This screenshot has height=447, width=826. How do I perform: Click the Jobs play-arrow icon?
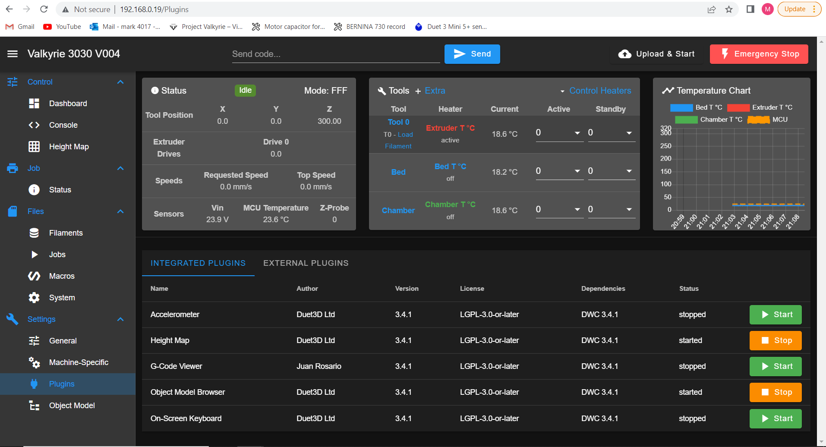(x=34, y=255)
